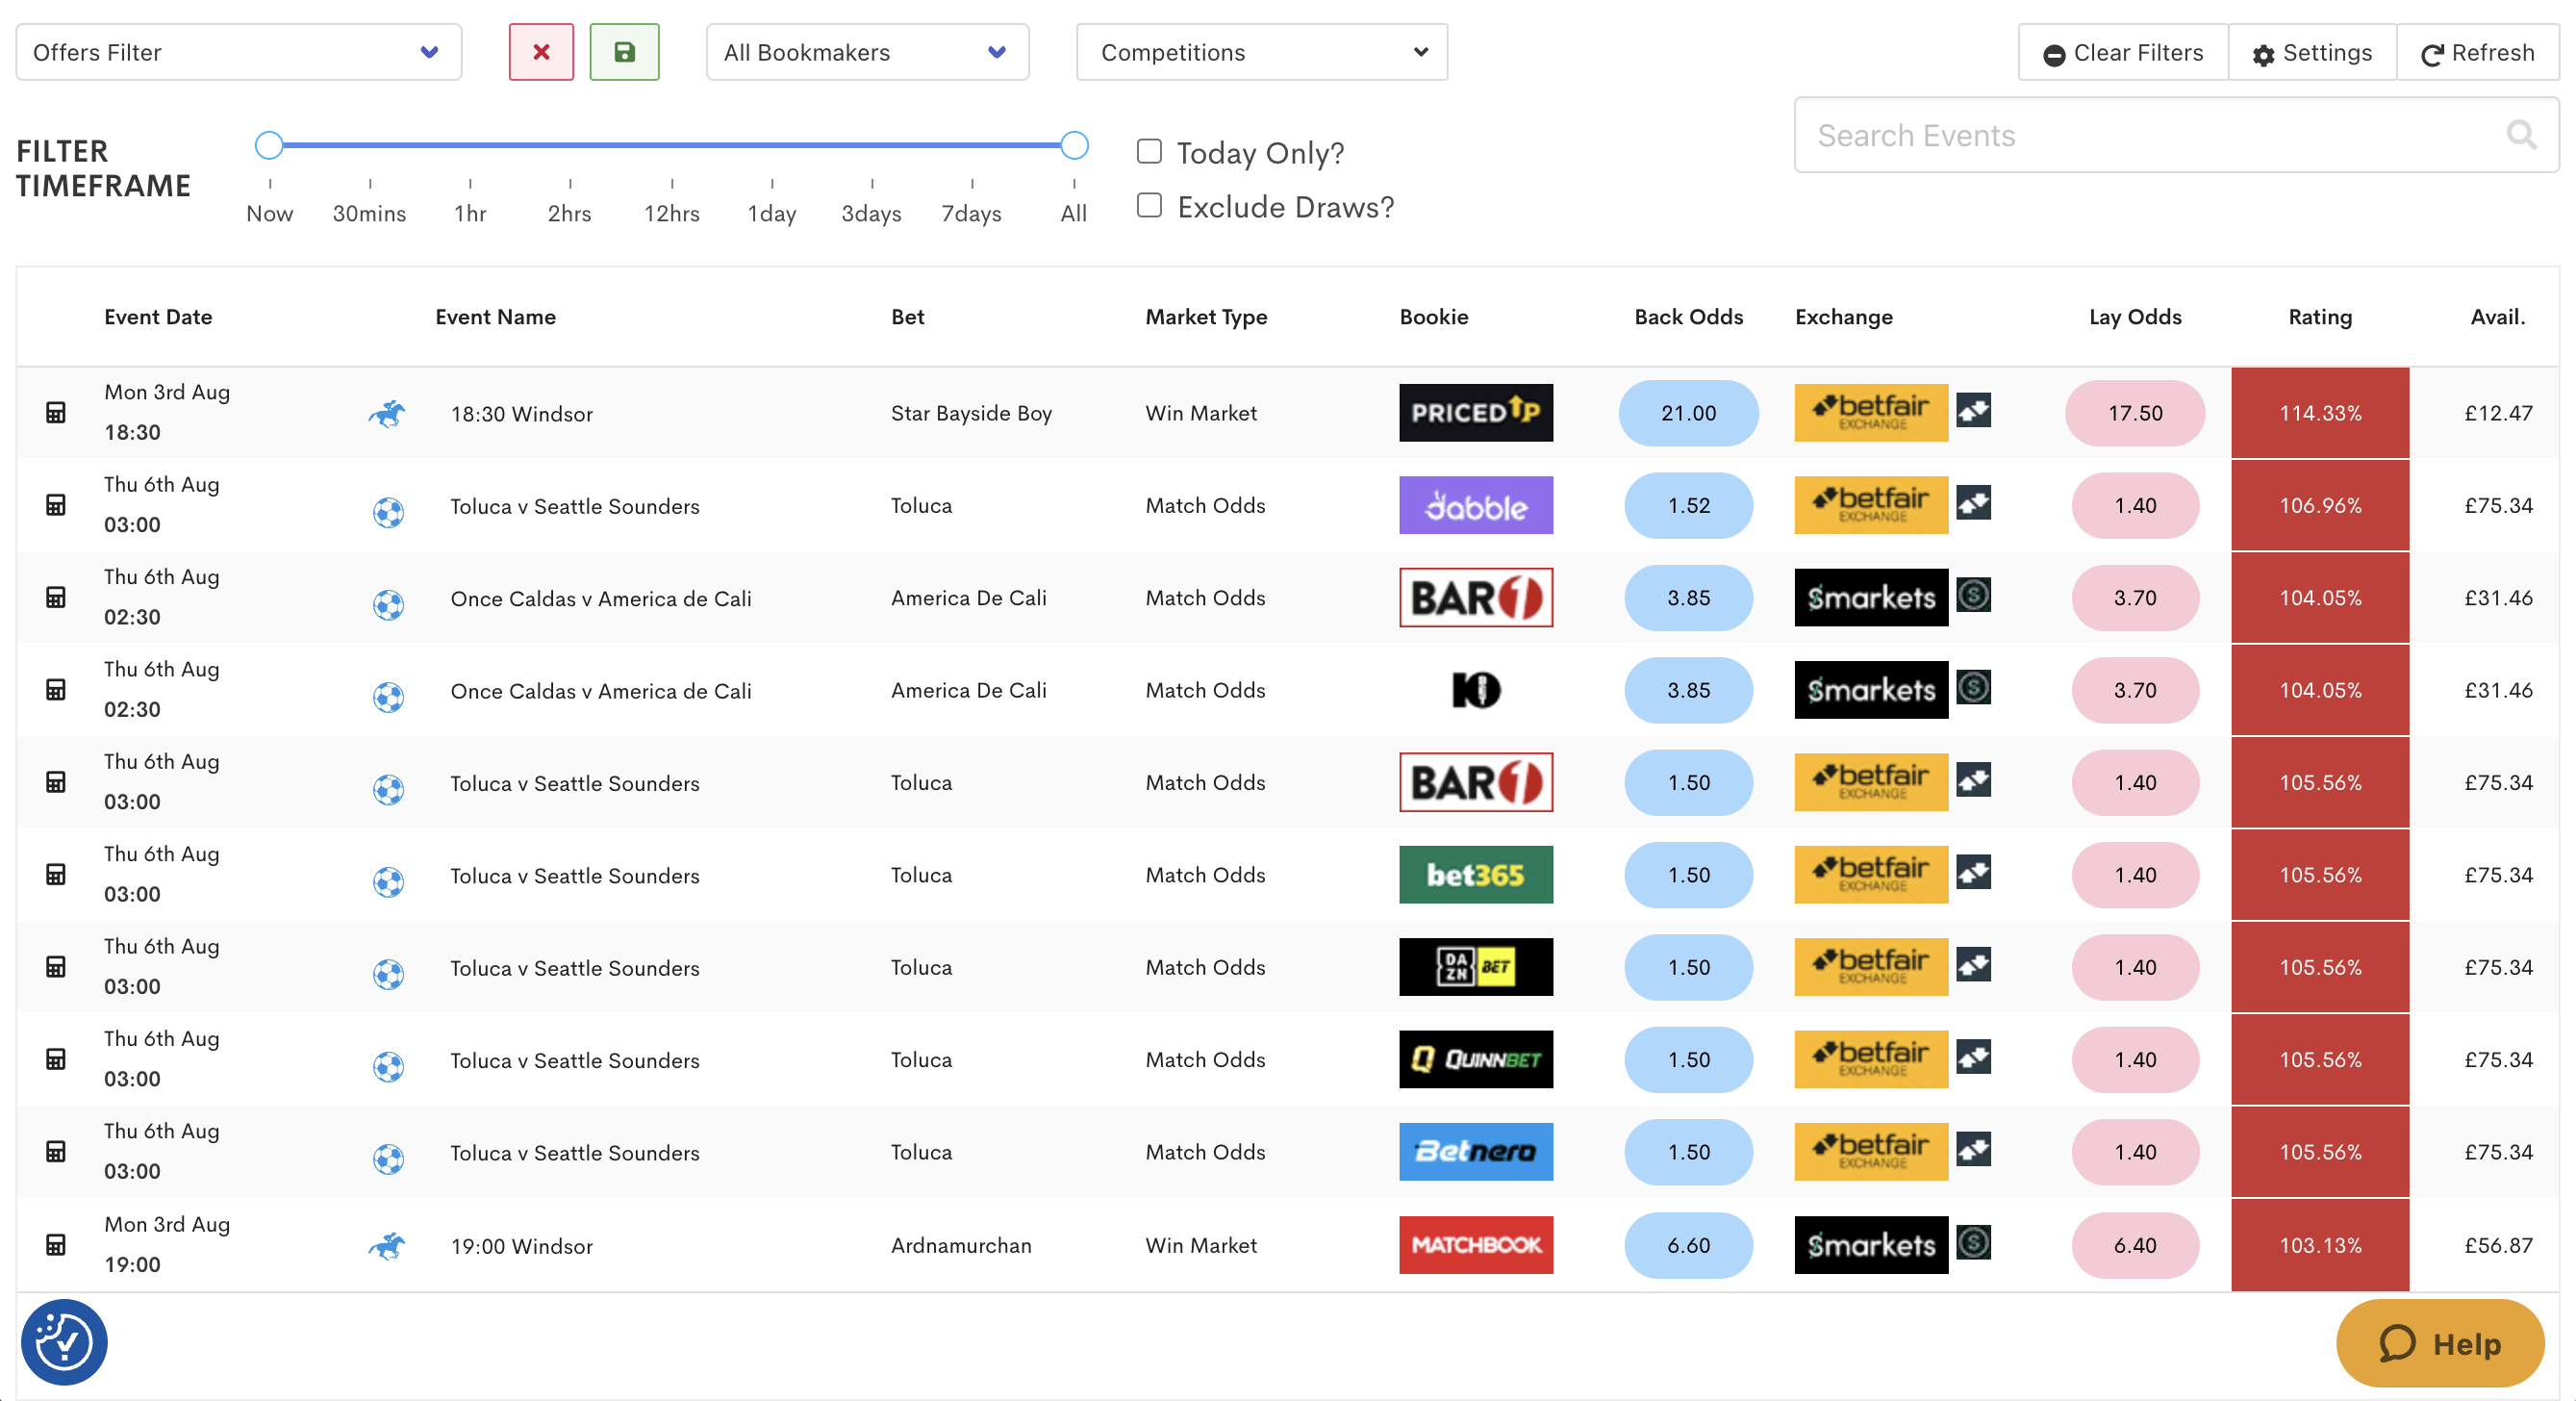Click the bet365 bookie logo
Image resolution: width=2576 pixels, height=1401 pixels.
(1475, 875)
